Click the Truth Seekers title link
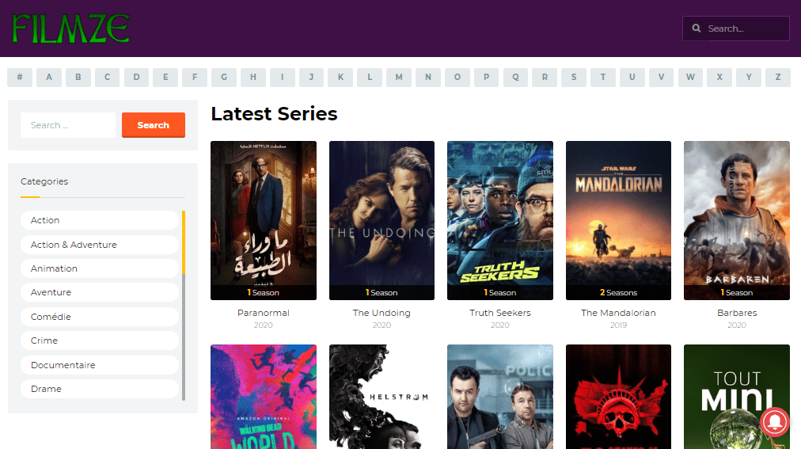 500,313
